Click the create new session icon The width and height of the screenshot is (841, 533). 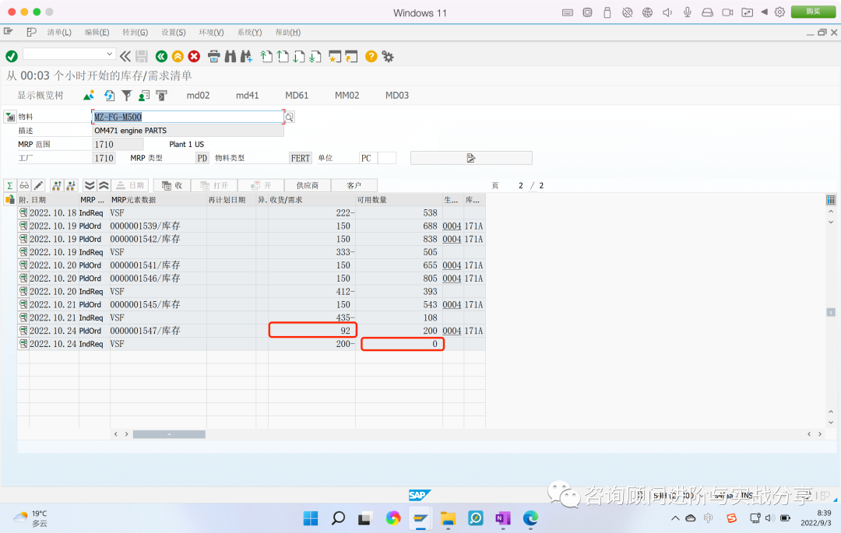point(335,56)
